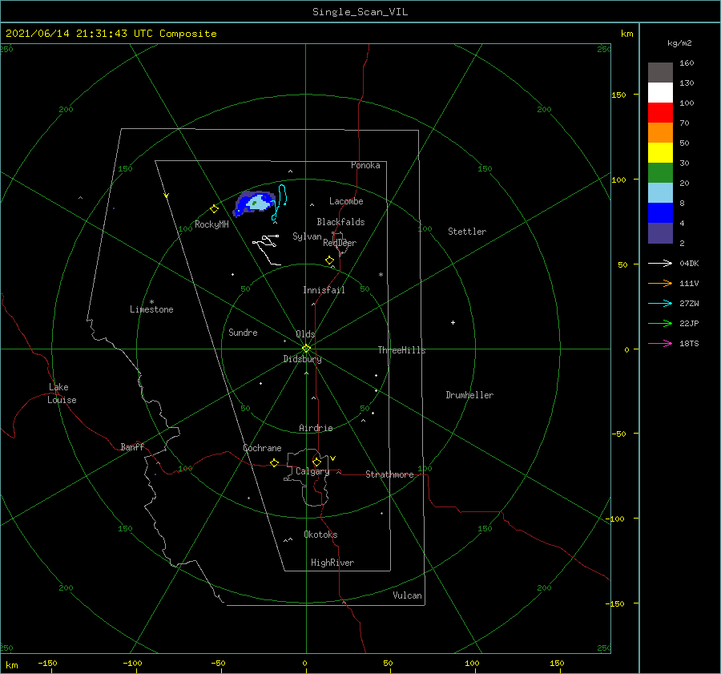Image resolution: width=721 pixels, height=674 pixels.
Task: Select the grey 160 kg/m2 color swatch
Action: 660,72
